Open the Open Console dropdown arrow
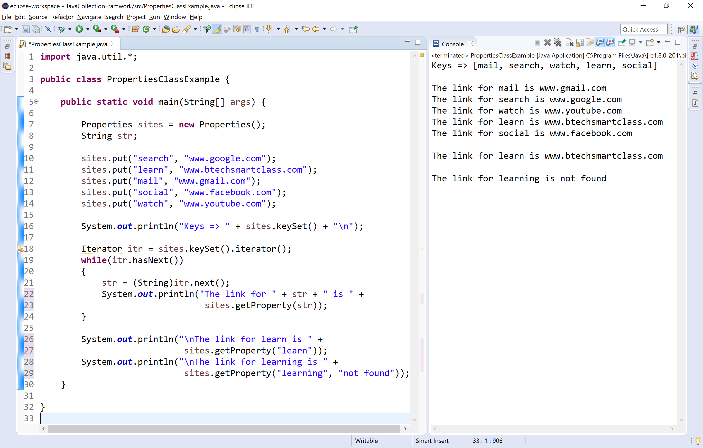This screenshot has height=448, width=703. [x=658, y=43]
